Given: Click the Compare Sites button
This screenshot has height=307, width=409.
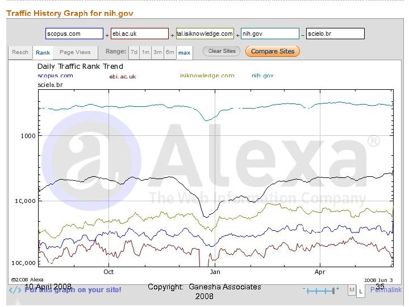Looking at the screenshot, I should pyautogui.click(x=273, y=51).
